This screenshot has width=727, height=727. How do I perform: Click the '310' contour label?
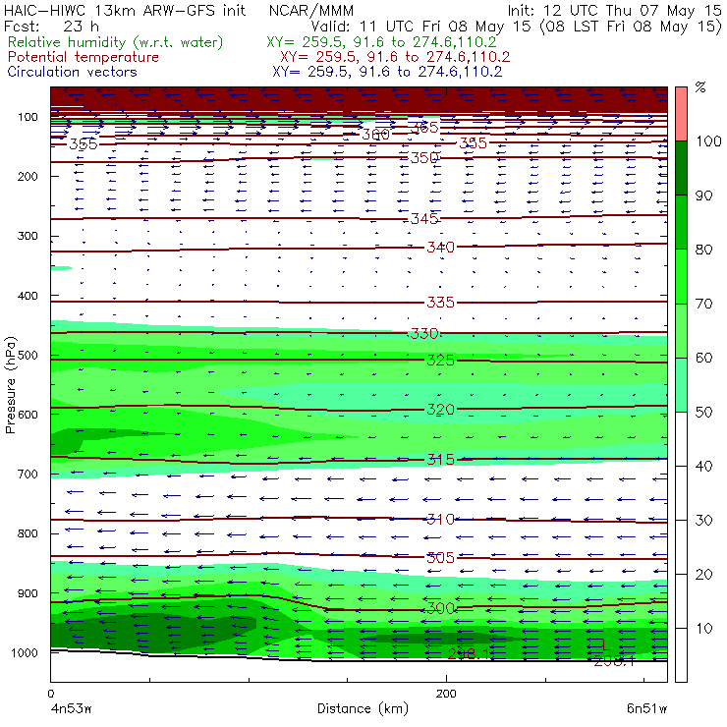pos(440,519)
